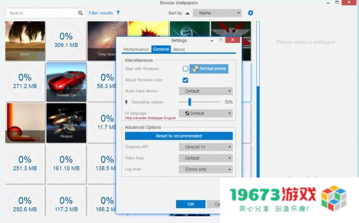Click Reset to recommended button

pos(179,136)
